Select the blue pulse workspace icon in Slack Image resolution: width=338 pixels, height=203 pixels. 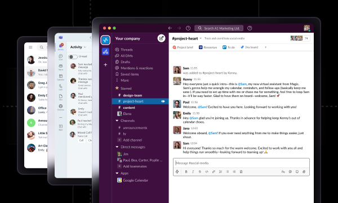[105, 40]
